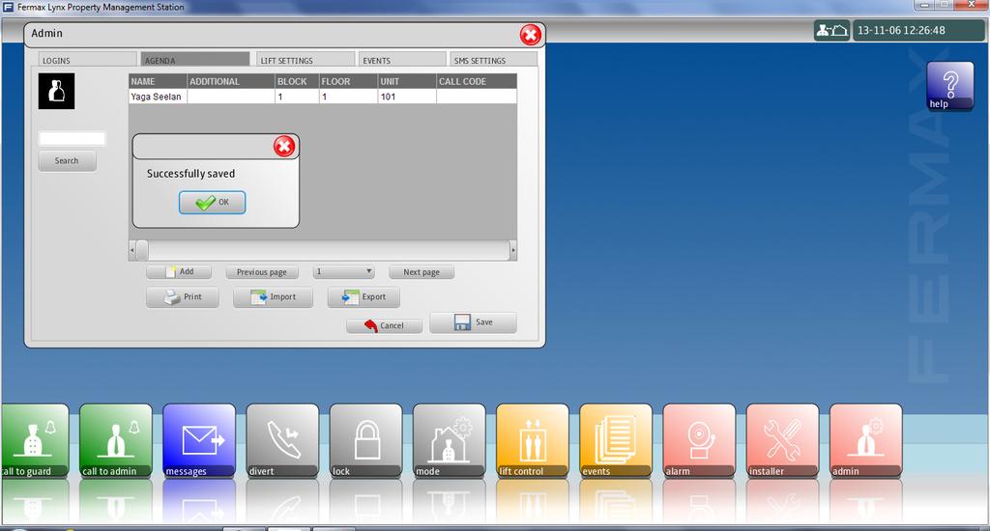
Task: Click the Save button
Action: 473,322
